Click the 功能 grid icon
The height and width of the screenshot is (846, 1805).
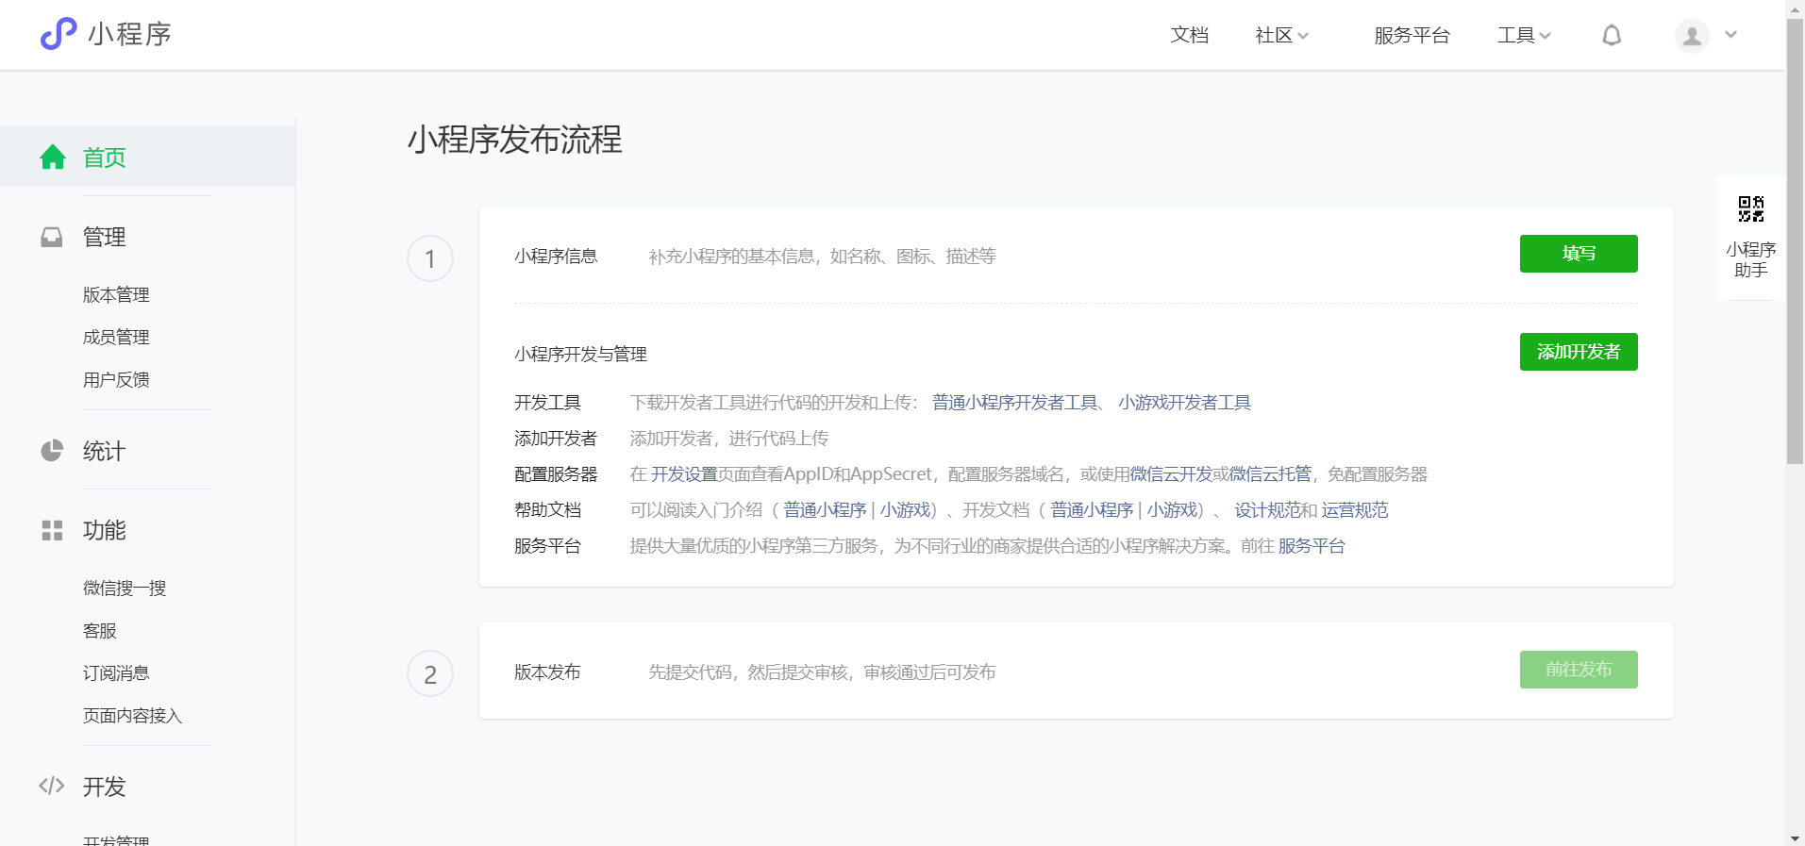pos(52,530)
